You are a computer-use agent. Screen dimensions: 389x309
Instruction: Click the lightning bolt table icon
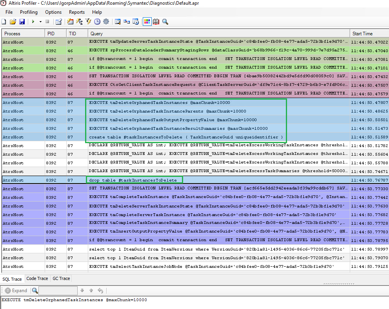tap(71, 22)
